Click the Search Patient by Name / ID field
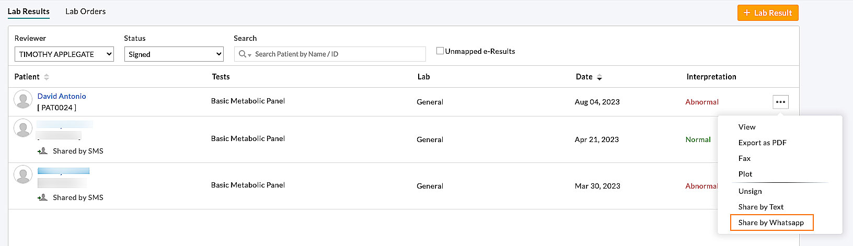The height and width of the screenshot is (246, 853). coord(337,54)
